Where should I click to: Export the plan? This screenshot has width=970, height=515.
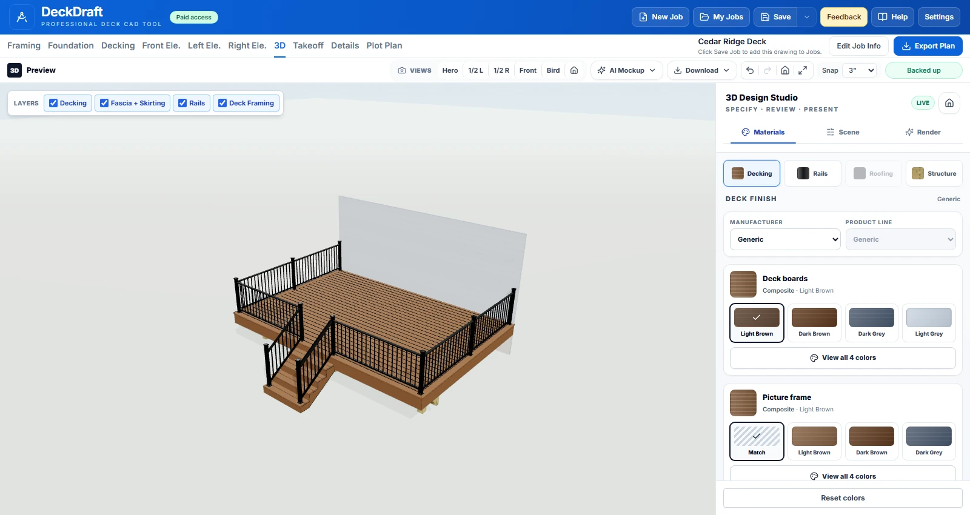point(928,46)
